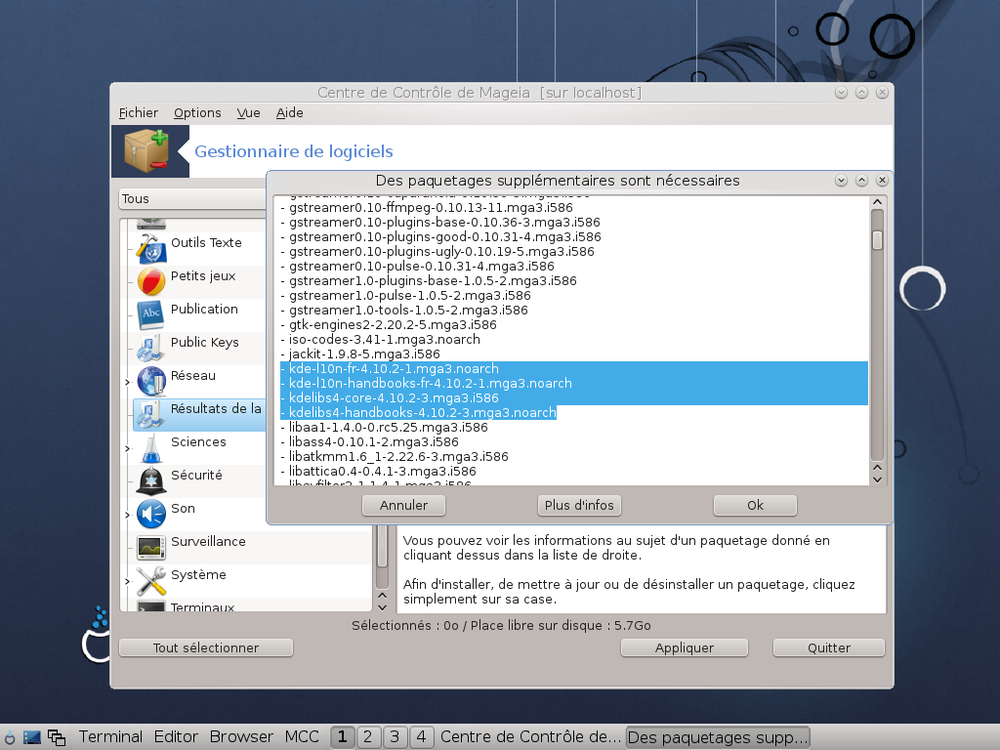Expand the Réseau category
1000x750 pixels.
tap(128, 382)
